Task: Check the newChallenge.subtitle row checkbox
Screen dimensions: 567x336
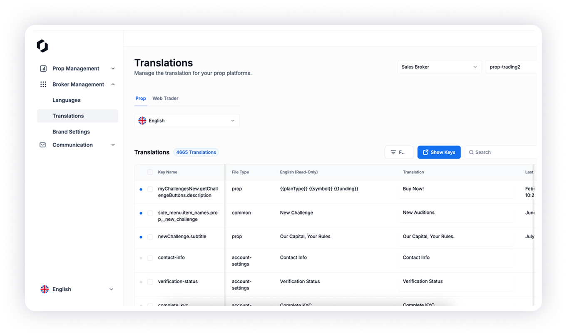Action: [x=150, y=237]
